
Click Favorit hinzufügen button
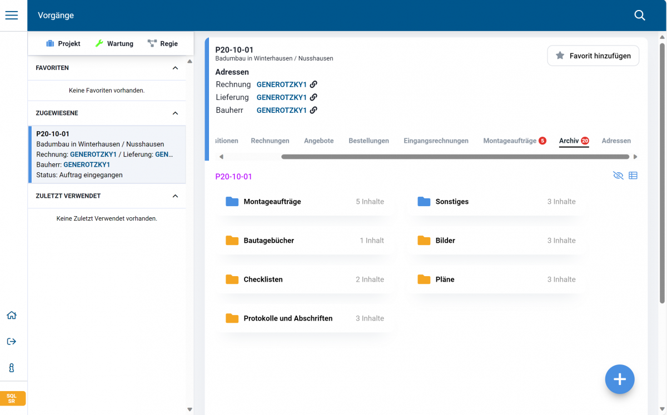point(593,56)
